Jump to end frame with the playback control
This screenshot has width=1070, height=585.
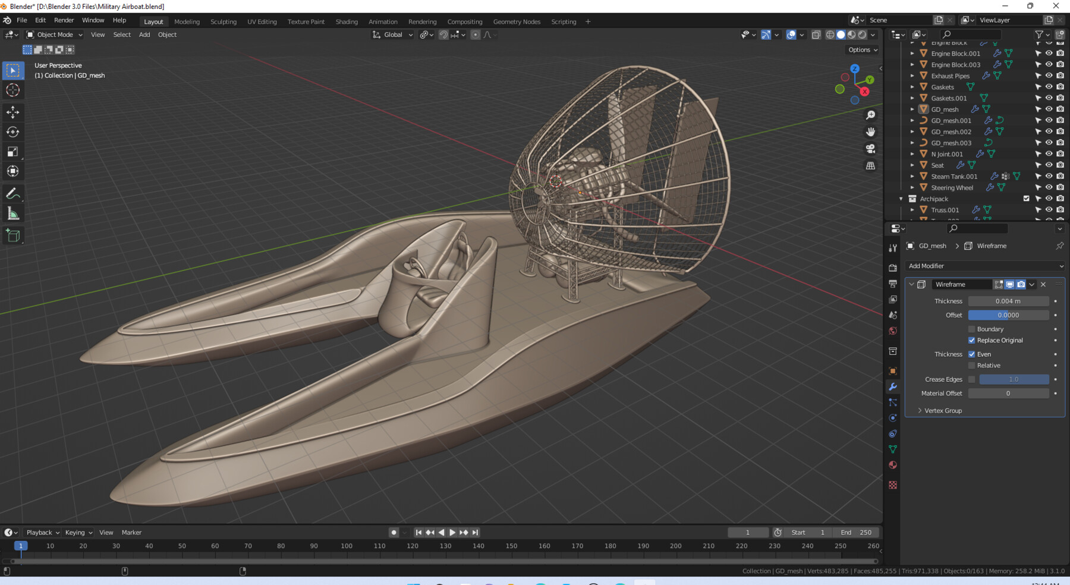click(474, 532)
